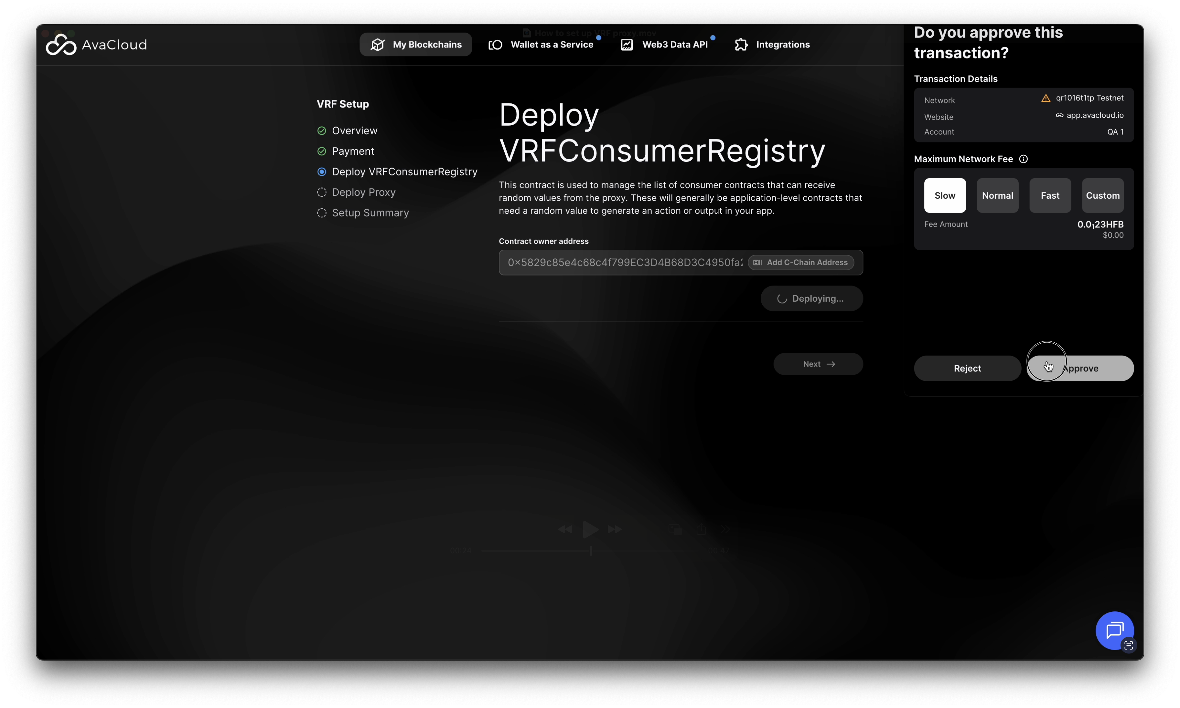Click the network warning triangle icon

1045,98
